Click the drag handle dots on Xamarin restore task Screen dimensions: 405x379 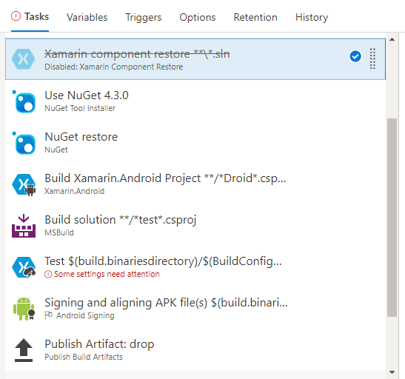click(x=372, y=58)
